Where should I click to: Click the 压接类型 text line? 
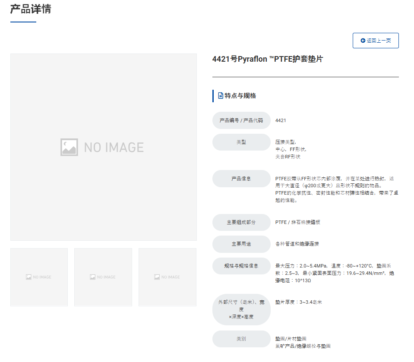[x=286, y=142]
